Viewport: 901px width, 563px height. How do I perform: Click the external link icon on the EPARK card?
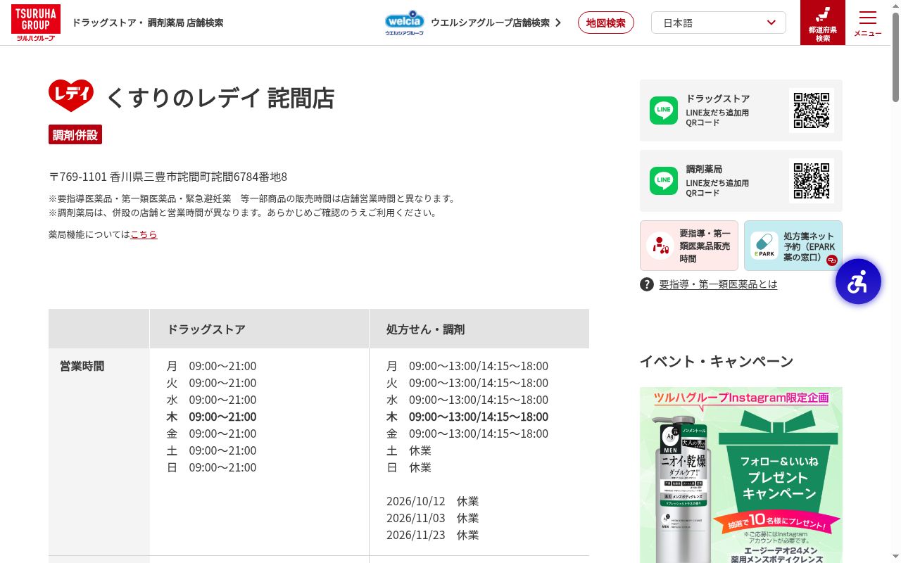(831, 260)
